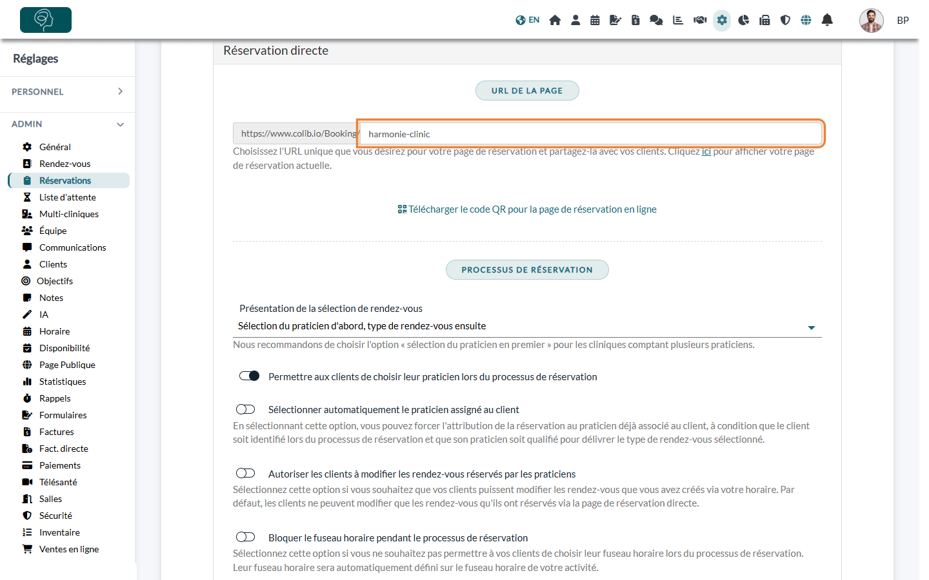Select Réservations in the sidebar

click(68, 180)
